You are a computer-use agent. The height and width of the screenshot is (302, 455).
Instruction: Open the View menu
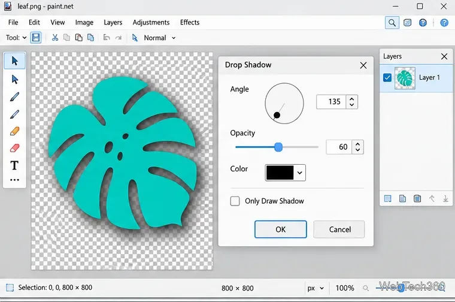tap(57, 22)
